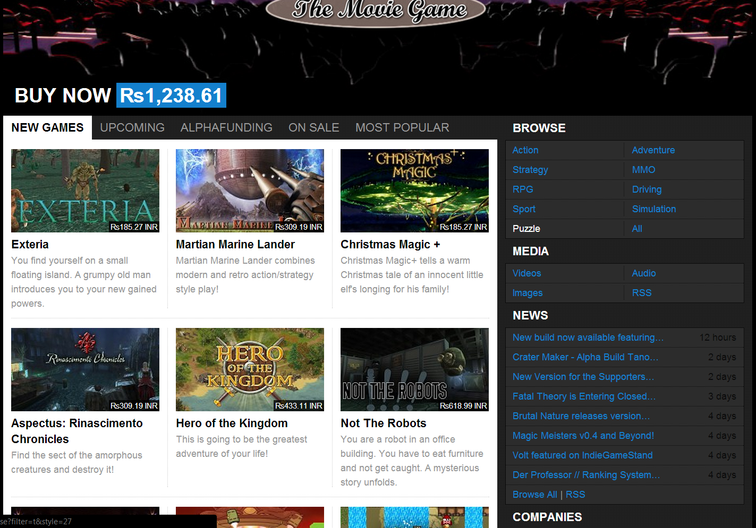The image size is (756, 528).
Task: Open the Audio media link
Action: click(x=644, y=273)
